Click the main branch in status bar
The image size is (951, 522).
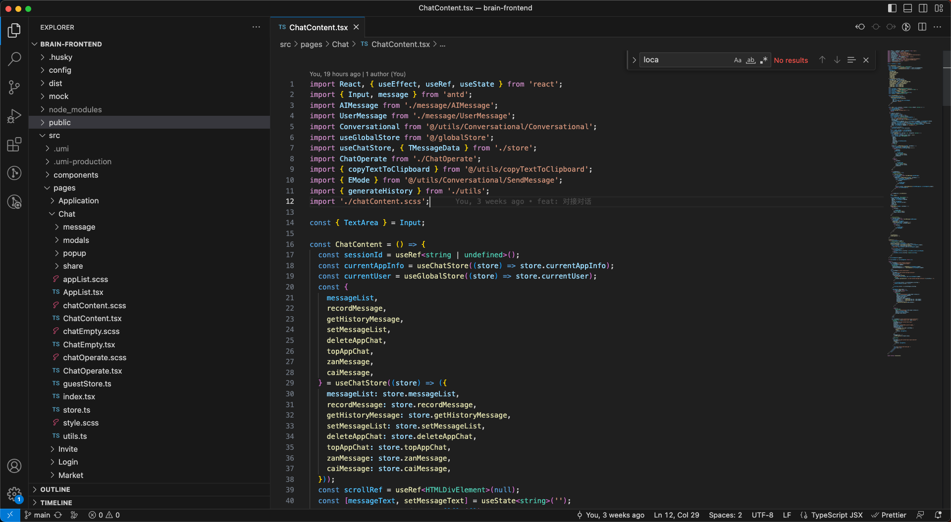click(37, 515)
